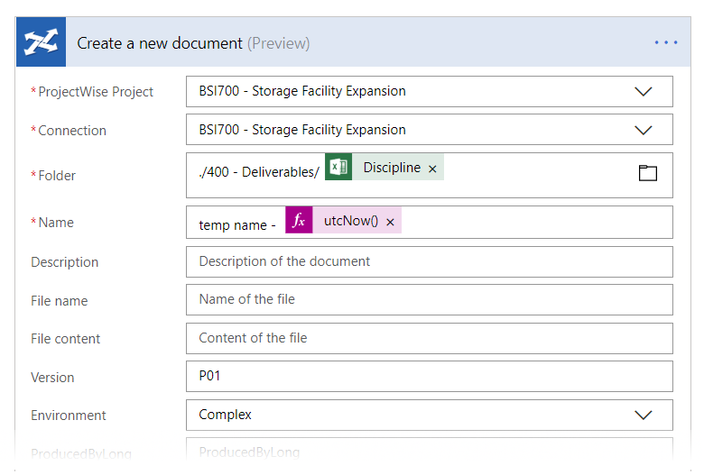Click the 'Create a new document' header title
This screenshot has height=475, width=704.
click(x=160, y=43)
